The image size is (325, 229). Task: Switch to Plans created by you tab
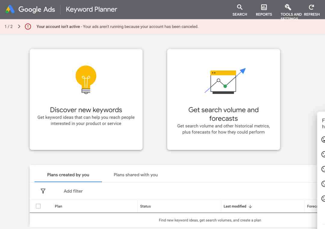pos(68,175)
